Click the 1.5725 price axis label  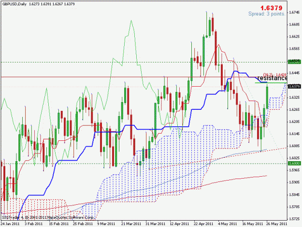[x=294, y=219]
